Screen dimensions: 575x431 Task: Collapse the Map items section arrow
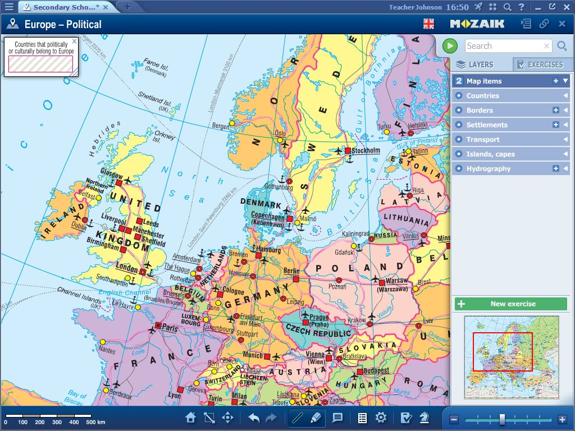point(565,81)
